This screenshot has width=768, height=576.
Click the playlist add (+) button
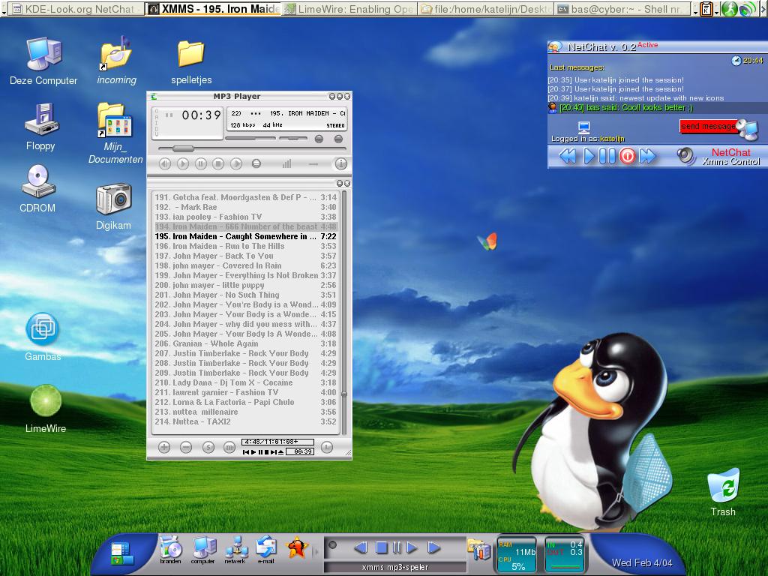click(164, 447)
